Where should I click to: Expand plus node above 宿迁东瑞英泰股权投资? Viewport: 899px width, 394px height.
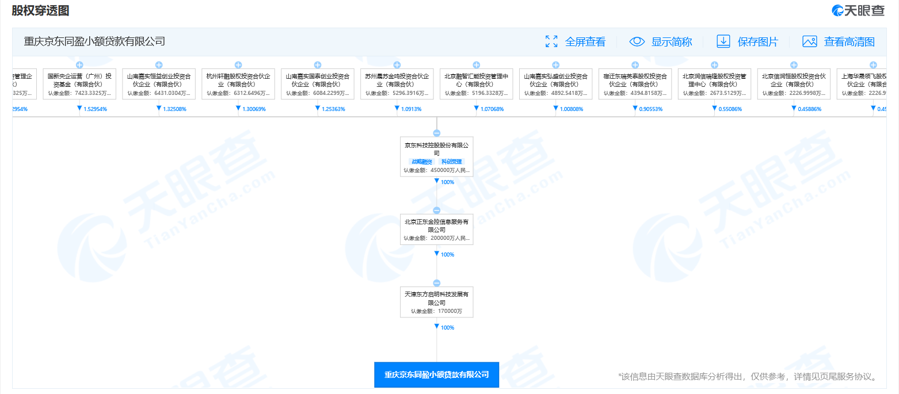point(635,65)
